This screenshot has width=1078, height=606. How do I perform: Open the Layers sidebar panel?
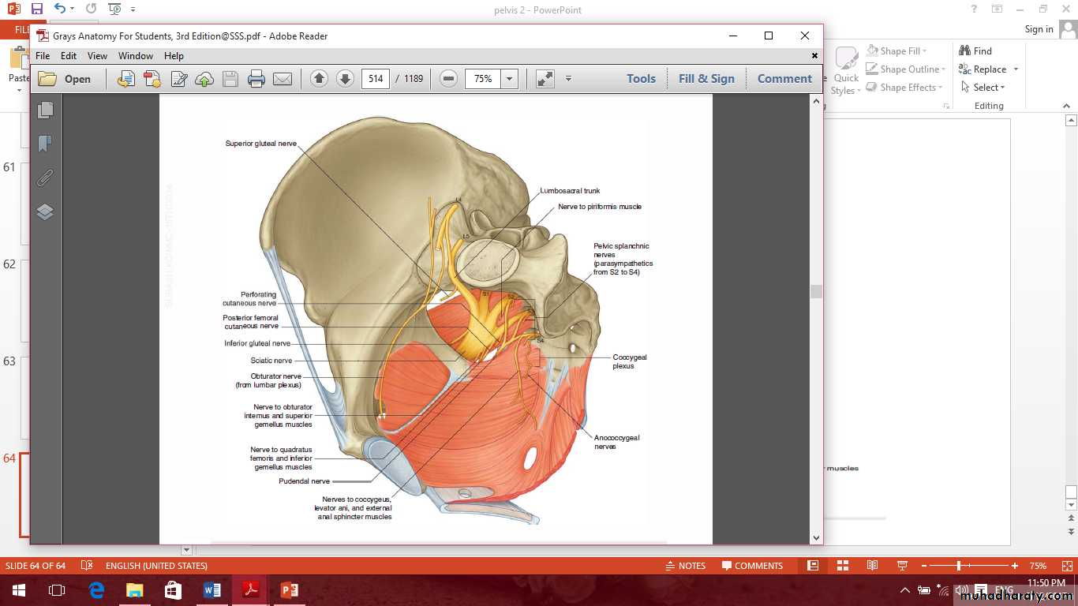(45, 211)
